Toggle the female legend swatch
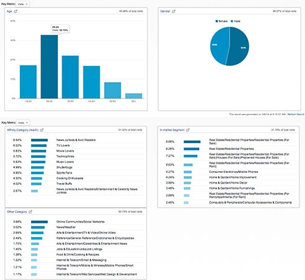Image resolution: width=305 pixels, height=280 pixels. [217, 21]
